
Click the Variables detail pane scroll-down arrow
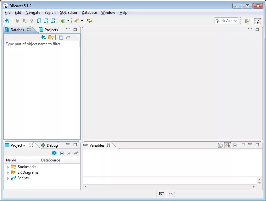click(x=259, y=183)
